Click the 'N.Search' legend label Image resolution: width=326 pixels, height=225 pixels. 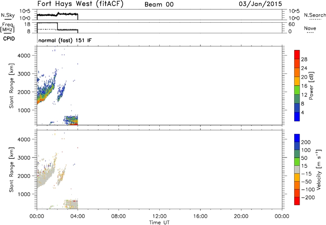(x=315, y=15)
